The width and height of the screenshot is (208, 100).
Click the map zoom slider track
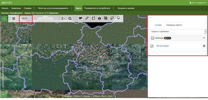(x=3, y=74)
